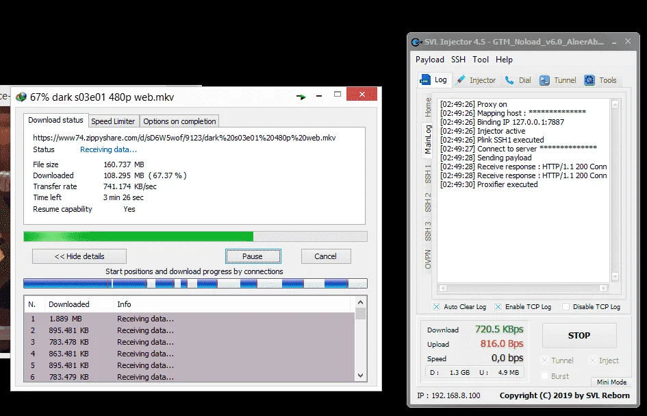
Task: Open the SSH 3 vertical log tab
Action: coord(428,231)
